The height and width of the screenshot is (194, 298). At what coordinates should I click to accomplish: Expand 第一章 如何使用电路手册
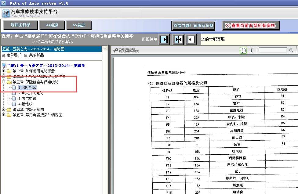pos(3,71)
